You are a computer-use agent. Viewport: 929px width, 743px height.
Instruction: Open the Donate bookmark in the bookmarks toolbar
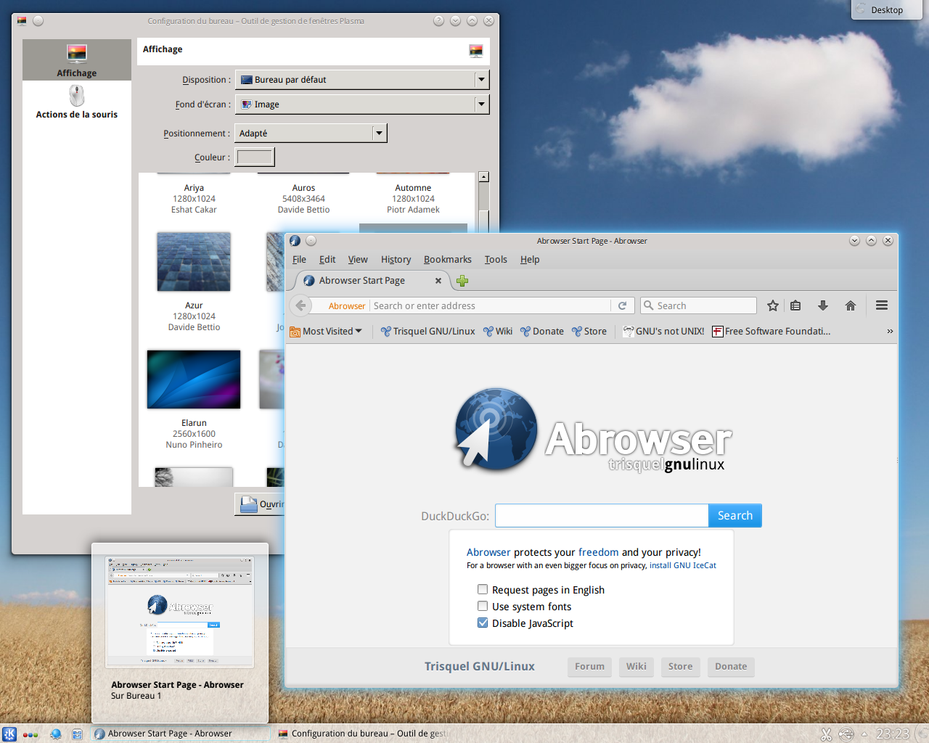(541, 331)
